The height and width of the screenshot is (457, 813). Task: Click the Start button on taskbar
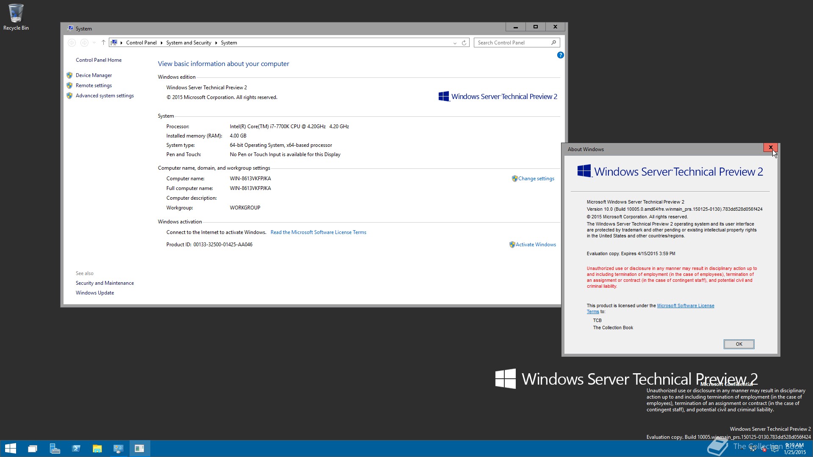pyautogui.click(x=10, y=449)
